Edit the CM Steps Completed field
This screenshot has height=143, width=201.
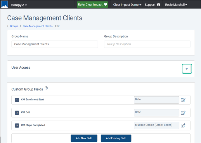[183, 125]
